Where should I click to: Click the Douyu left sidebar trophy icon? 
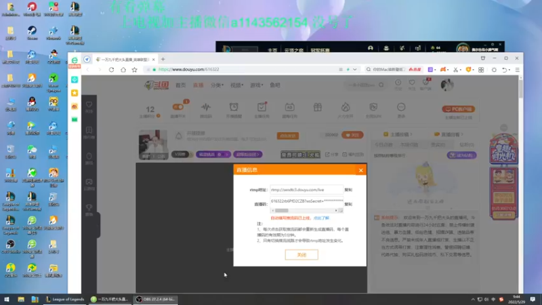tap(89, 207)
